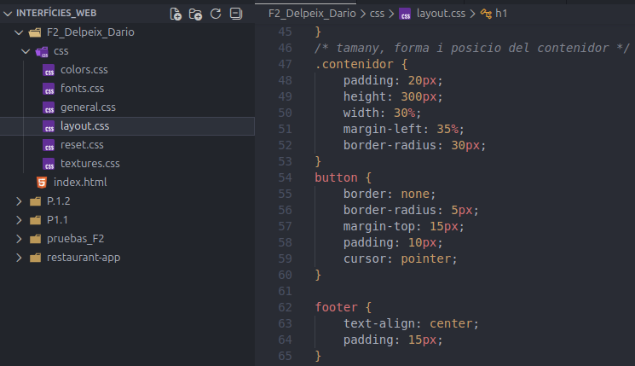Collapse the INTERFÍCIES_WEB explorer section
The width and height of the screenshot is (635, 366).
(8, 14)
